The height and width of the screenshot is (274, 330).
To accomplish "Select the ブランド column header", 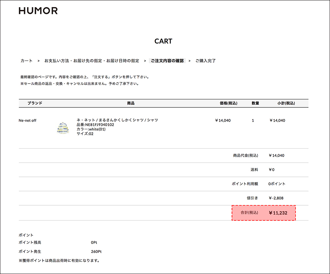I will pos(35,103).
